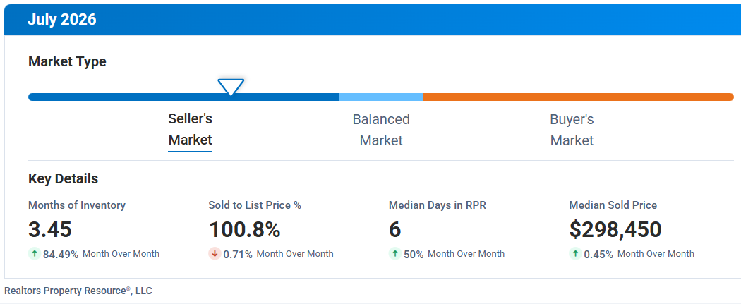Click the green up arrow beside 84.49%

point(35,254)
